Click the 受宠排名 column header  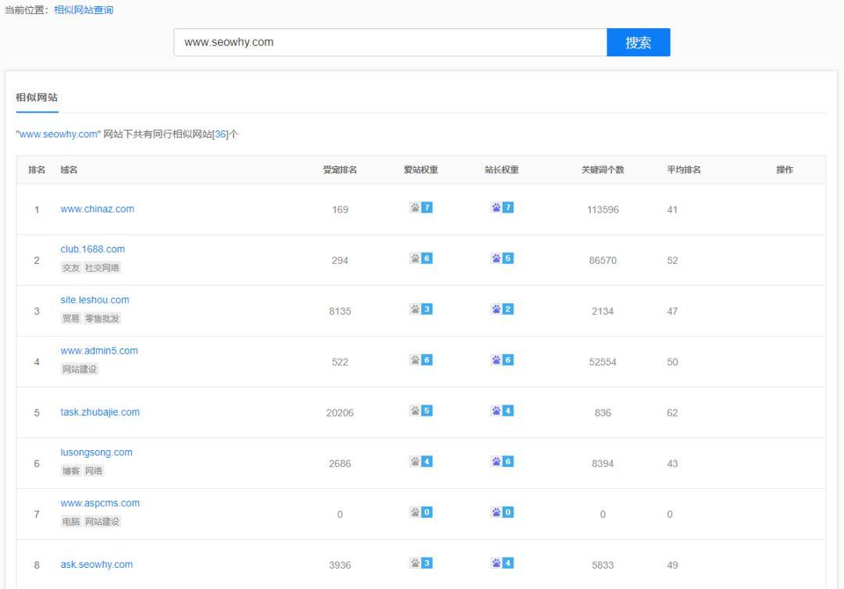pyautogui.click(x=340, y=170)
